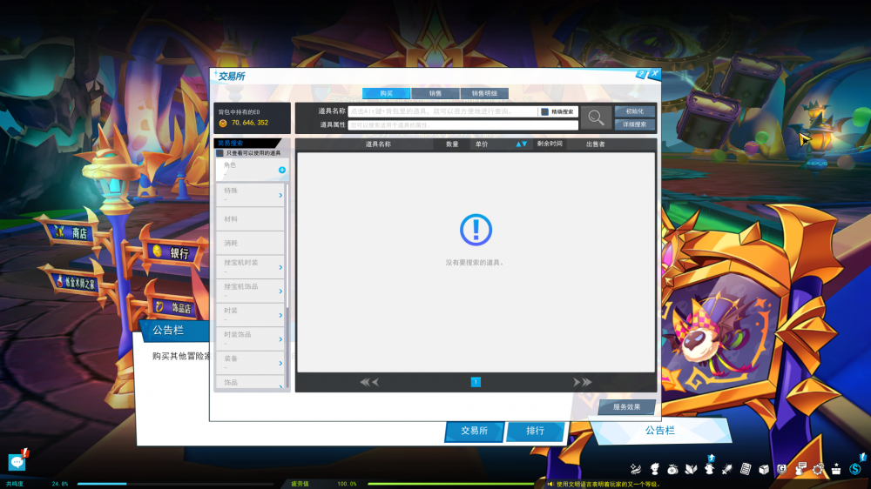Image resolution: width=871 pixels, height=489 pixels.
Task: Select the 材料 category
Action: [250, 219]
